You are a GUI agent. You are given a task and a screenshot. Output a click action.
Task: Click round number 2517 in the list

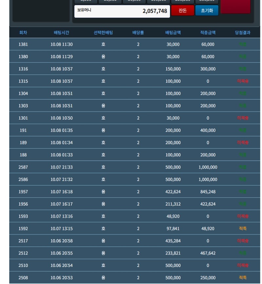pos(23,241)
